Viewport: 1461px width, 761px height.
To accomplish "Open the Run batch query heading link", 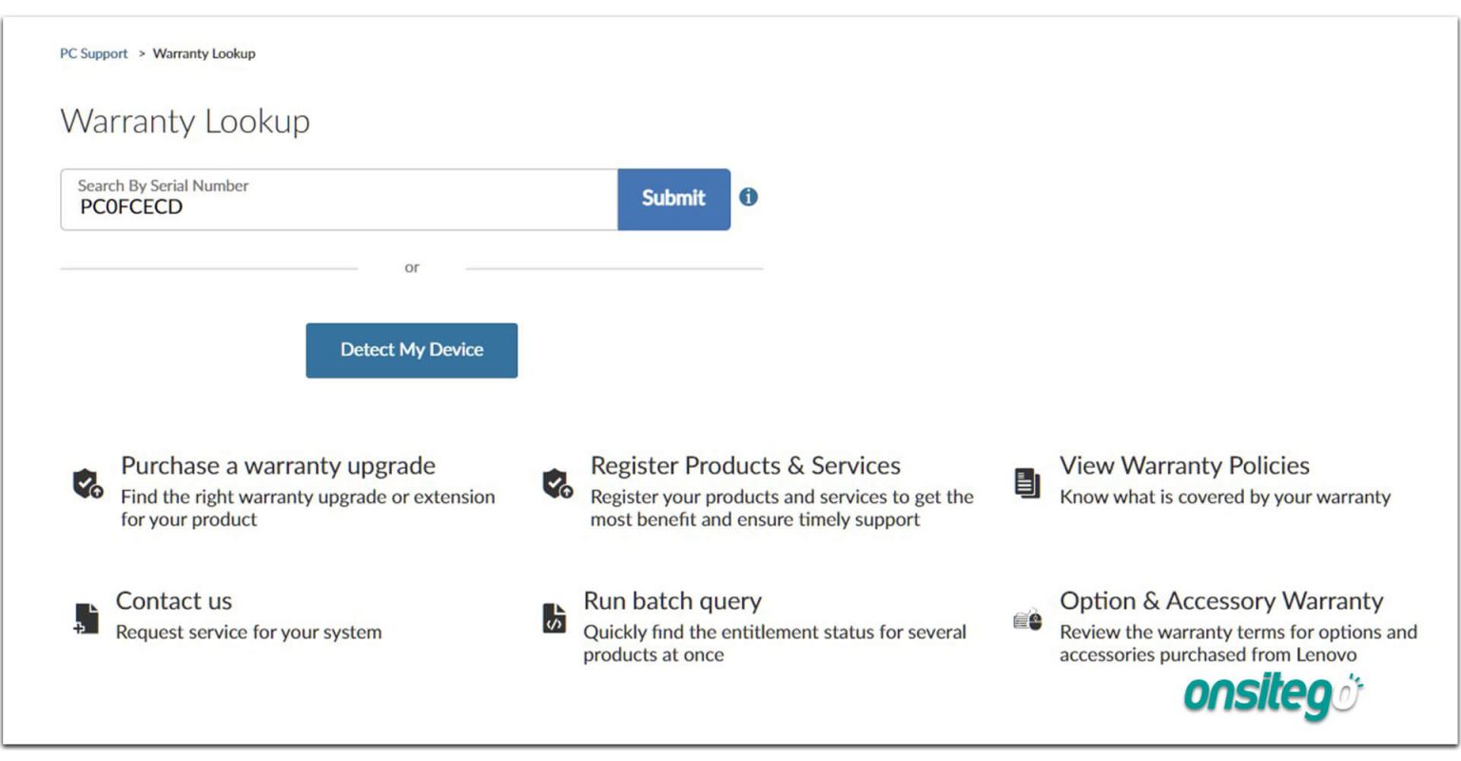I will [672, 601].
